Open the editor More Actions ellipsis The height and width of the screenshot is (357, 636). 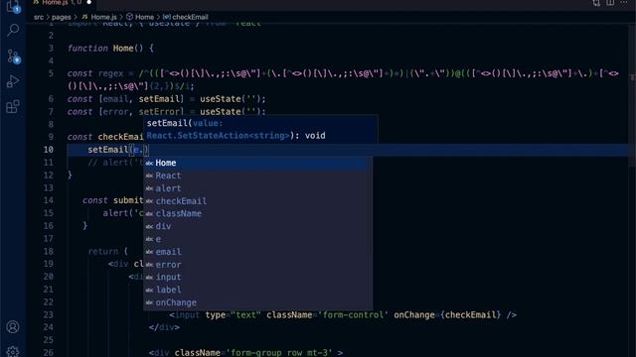pyautogui.click(x=624, y=3)
